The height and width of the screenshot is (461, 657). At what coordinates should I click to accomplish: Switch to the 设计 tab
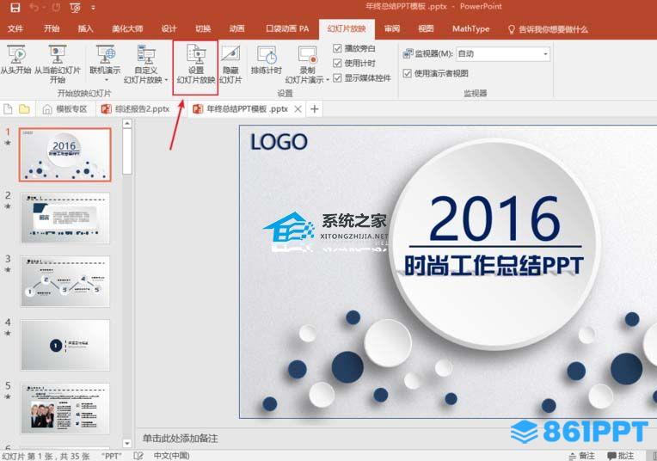pos(169,28)
